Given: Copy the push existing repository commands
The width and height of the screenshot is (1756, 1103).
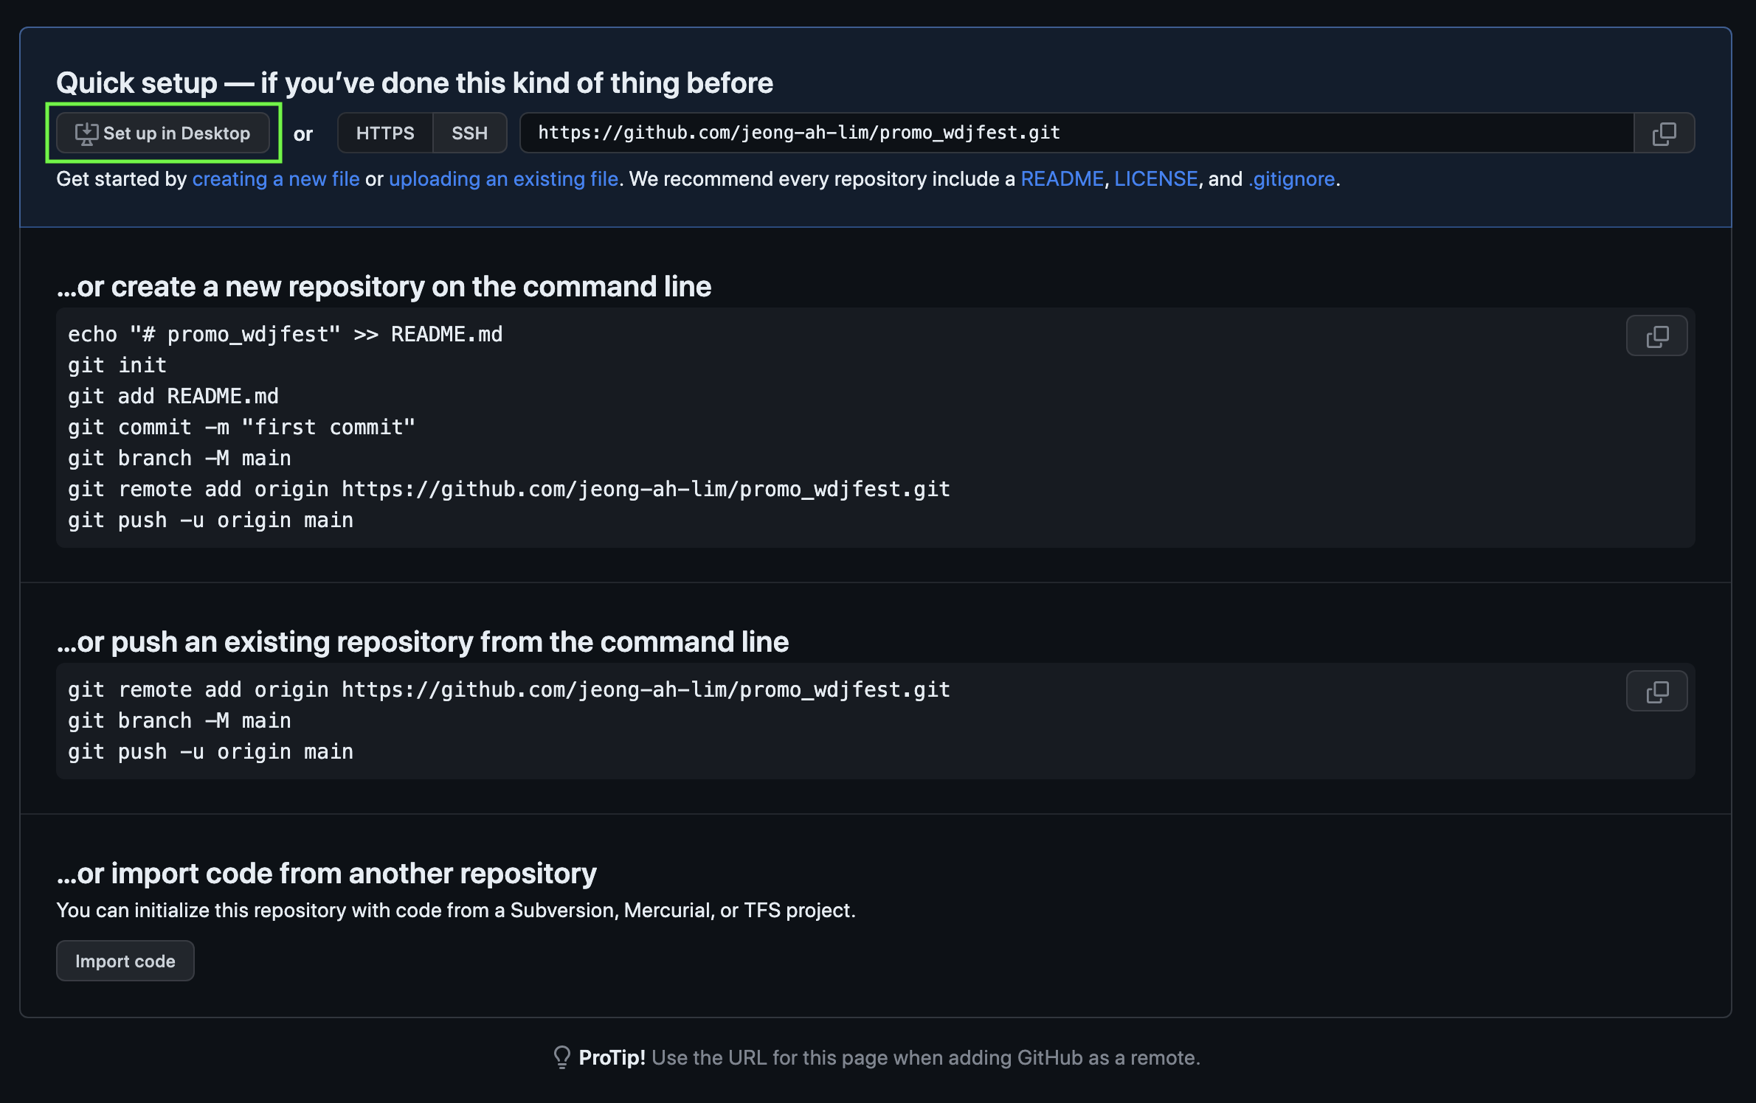Looking at the screenshot, I should point(1656,692).
